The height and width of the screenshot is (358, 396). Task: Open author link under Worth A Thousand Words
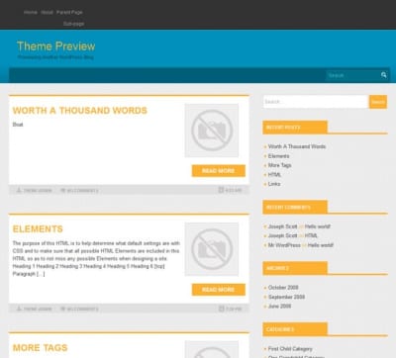tap(38, 191)
